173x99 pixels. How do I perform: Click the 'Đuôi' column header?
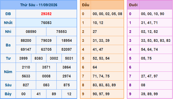(133, 5)
